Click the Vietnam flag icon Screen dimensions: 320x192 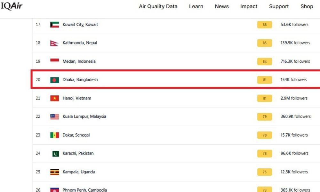[54, 98]
